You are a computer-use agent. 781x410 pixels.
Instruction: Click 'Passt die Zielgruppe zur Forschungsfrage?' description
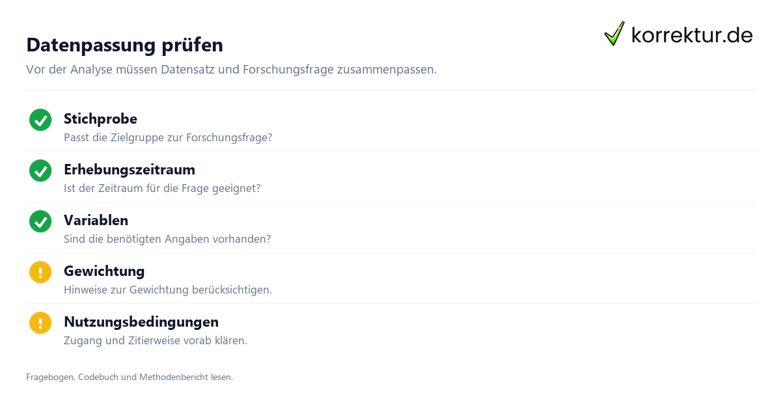point(168,138)
